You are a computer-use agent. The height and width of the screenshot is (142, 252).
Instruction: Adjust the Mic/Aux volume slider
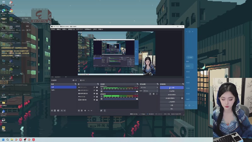121,91
